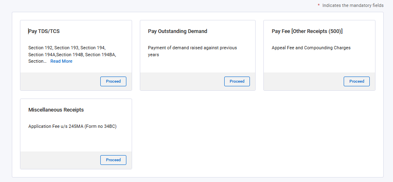Expand the section list with Read More

[x=61, y=61]
